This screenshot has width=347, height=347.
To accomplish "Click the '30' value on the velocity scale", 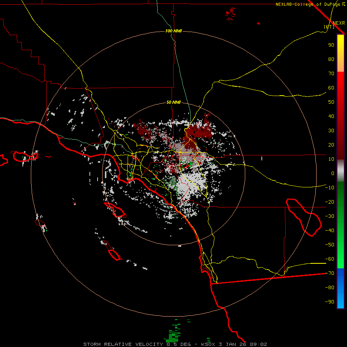I will click(331, 131).
